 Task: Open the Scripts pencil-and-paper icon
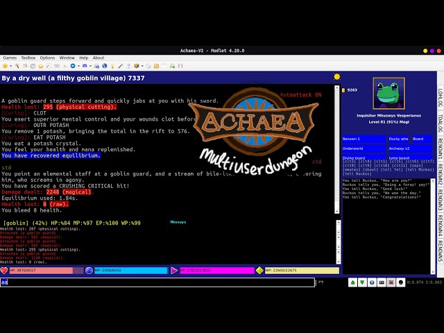[x=49, y=66]
